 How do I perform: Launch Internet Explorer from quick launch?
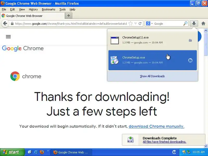[x=36, y=152]
